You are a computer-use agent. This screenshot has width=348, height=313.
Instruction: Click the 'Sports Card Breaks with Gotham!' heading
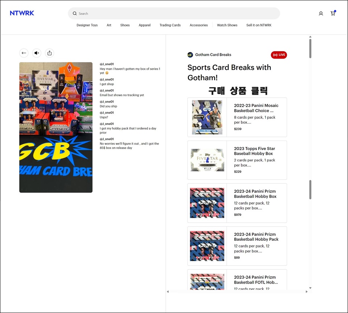229,73
